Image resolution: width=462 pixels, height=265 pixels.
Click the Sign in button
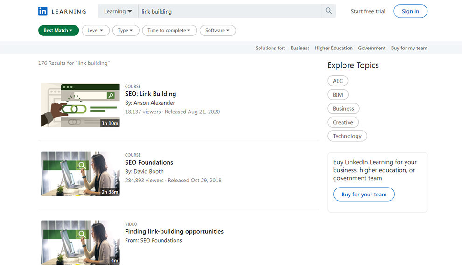tap(410, 11)
